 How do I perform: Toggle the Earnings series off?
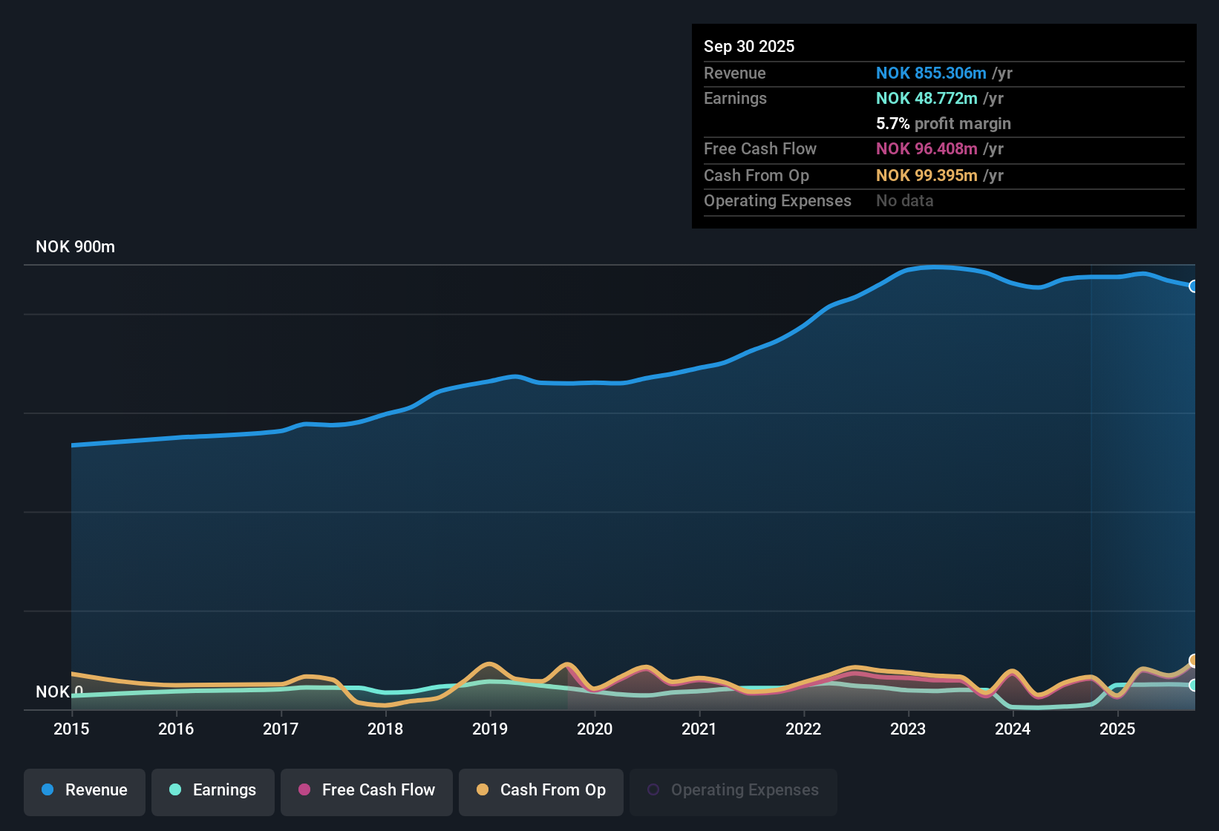(x=212, y=792)
